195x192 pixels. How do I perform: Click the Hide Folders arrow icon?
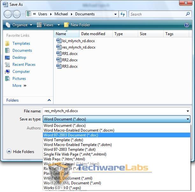tap(9, 151)
